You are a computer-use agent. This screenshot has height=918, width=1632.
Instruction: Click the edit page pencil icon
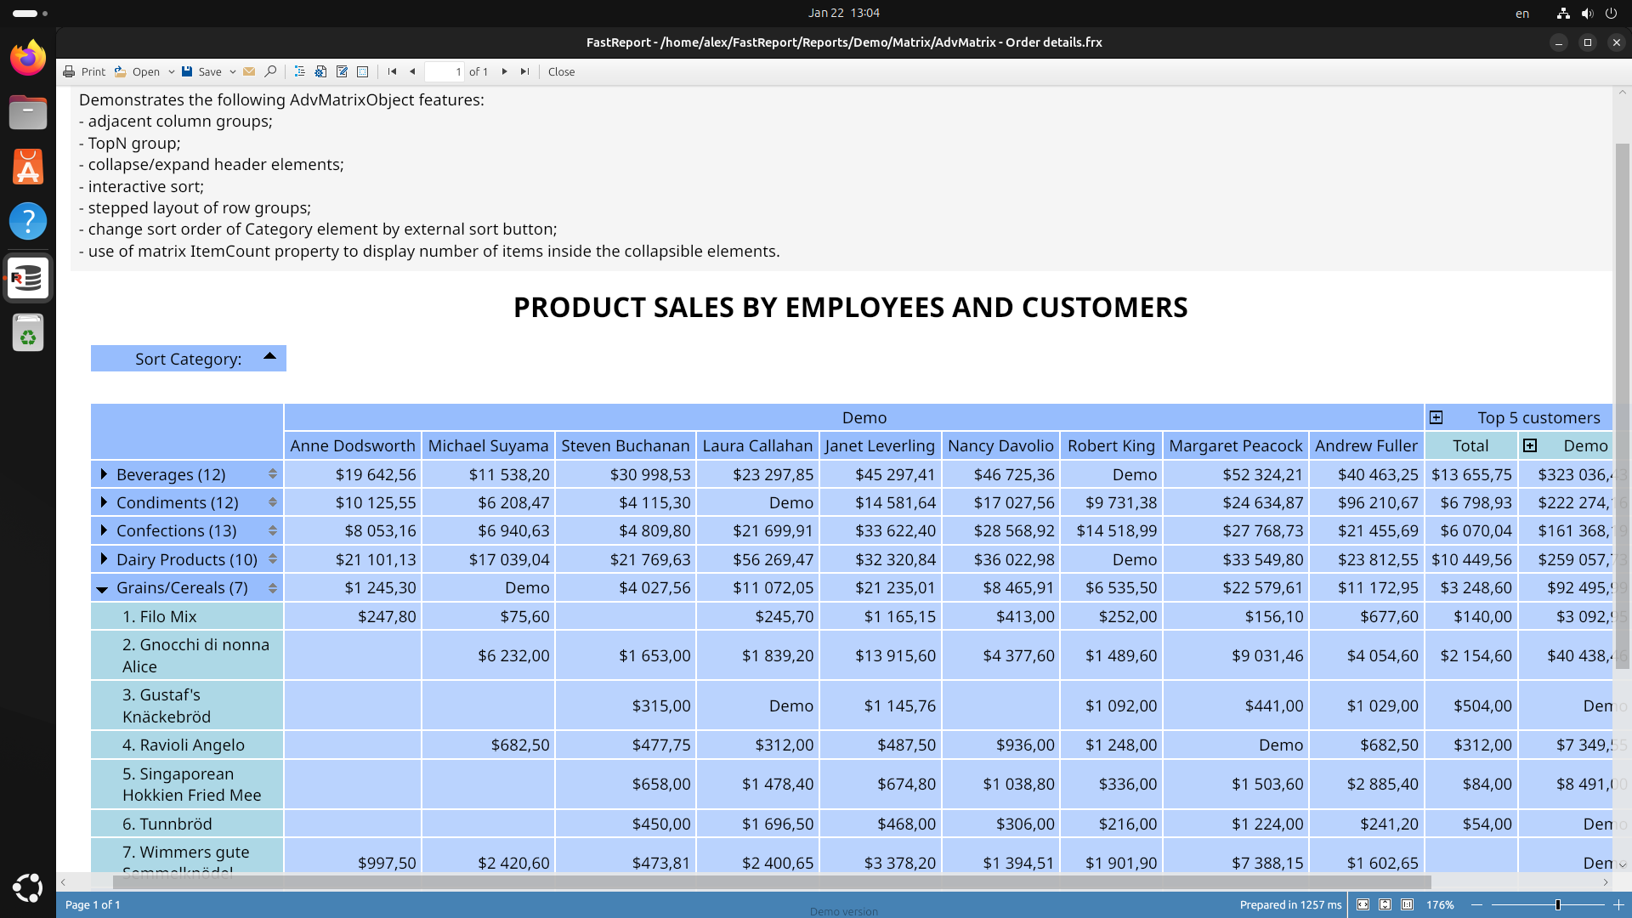click(342, 72)
